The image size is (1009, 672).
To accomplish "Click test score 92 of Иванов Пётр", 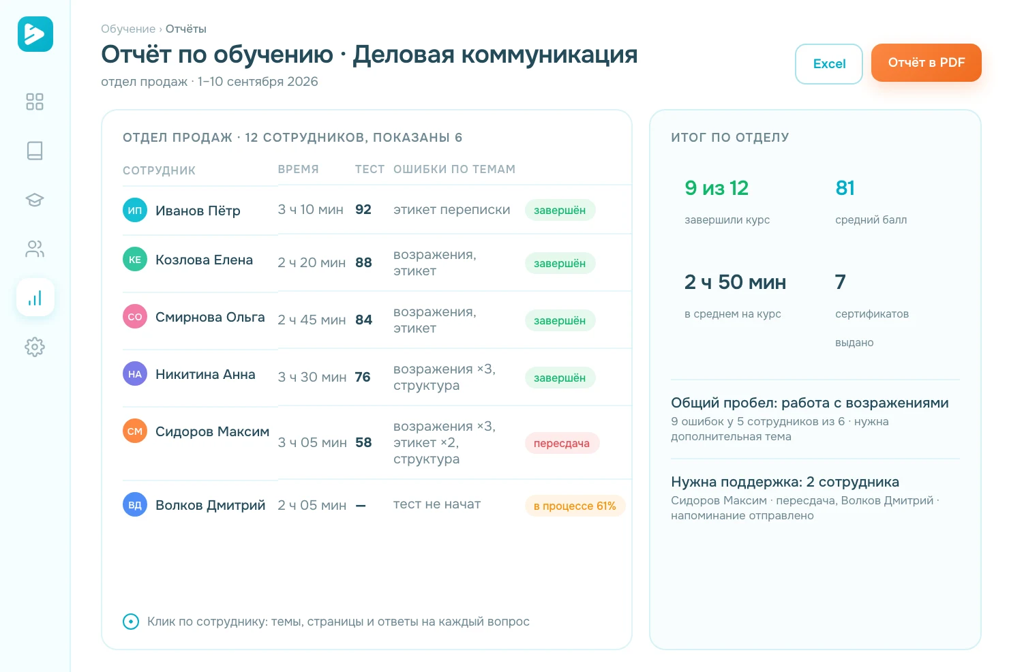I will (x=363, y=209).
